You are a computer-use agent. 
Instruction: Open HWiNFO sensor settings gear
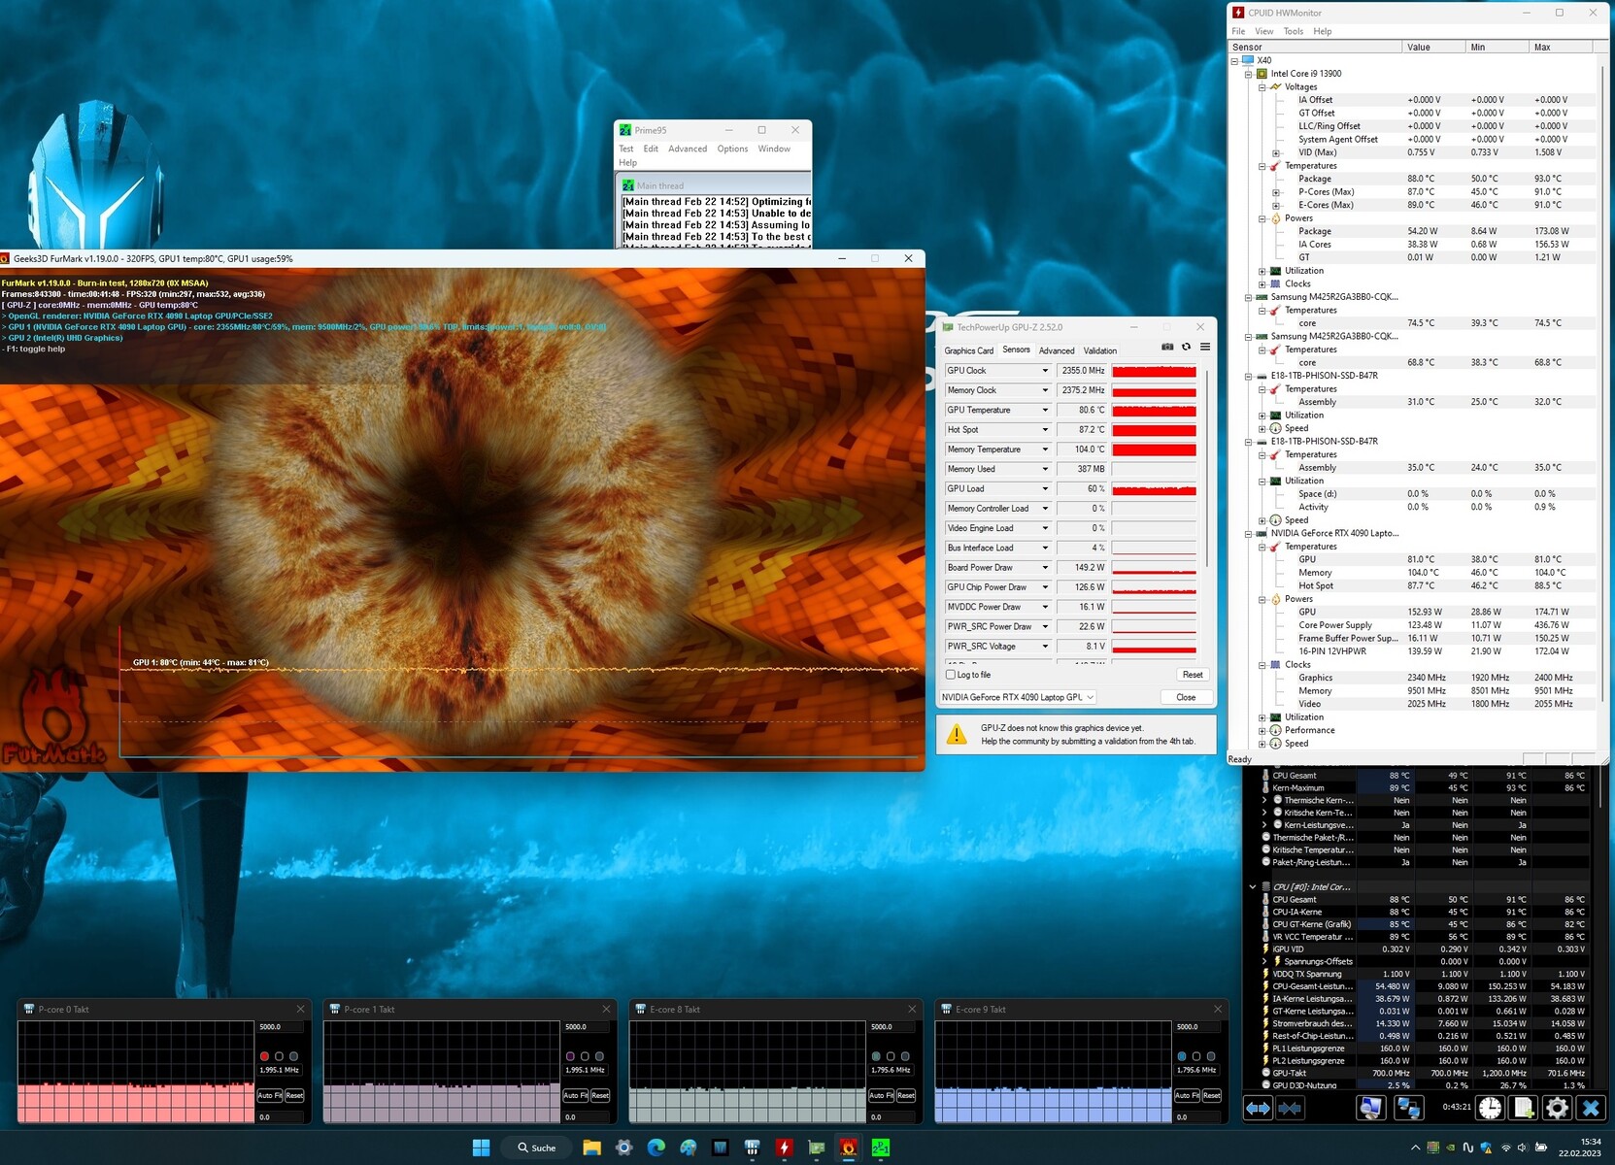(1557, 1108)
